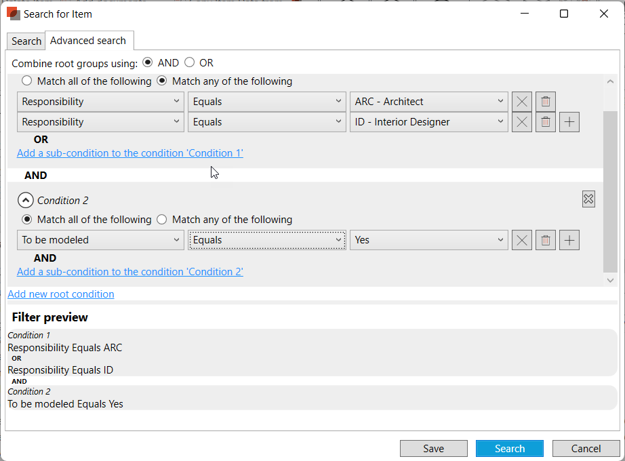Select OR for combining root groups

click(x=190, y=62)
